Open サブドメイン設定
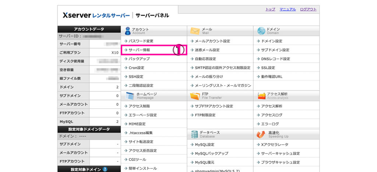377x172 pixels. (275, 50)
